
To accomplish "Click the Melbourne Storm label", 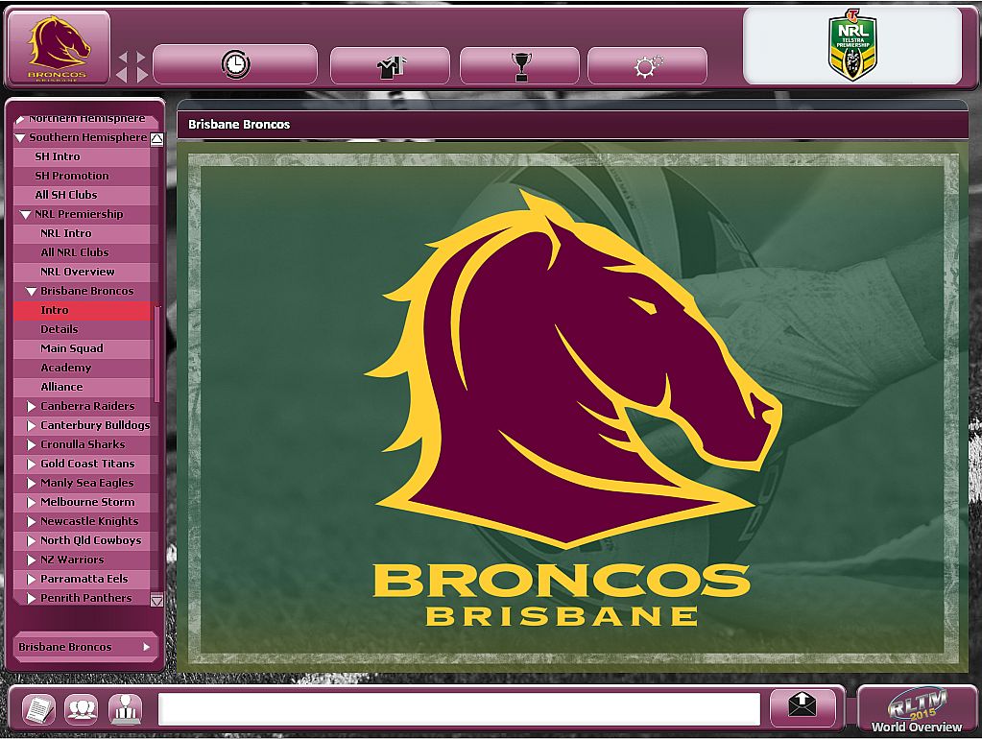I will tap(87, 502).
